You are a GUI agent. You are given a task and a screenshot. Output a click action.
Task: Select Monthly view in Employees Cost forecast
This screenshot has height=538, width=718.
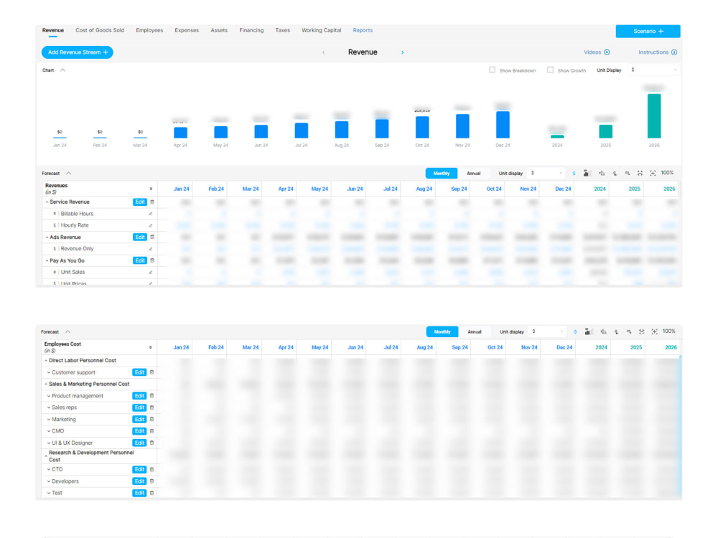click(x=442, y=331)
